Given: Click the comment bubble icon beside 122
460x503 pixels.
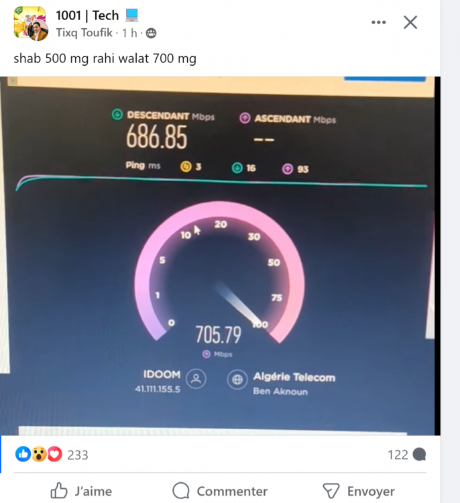Looking at the screenshot, I should [x=419, y=455].
